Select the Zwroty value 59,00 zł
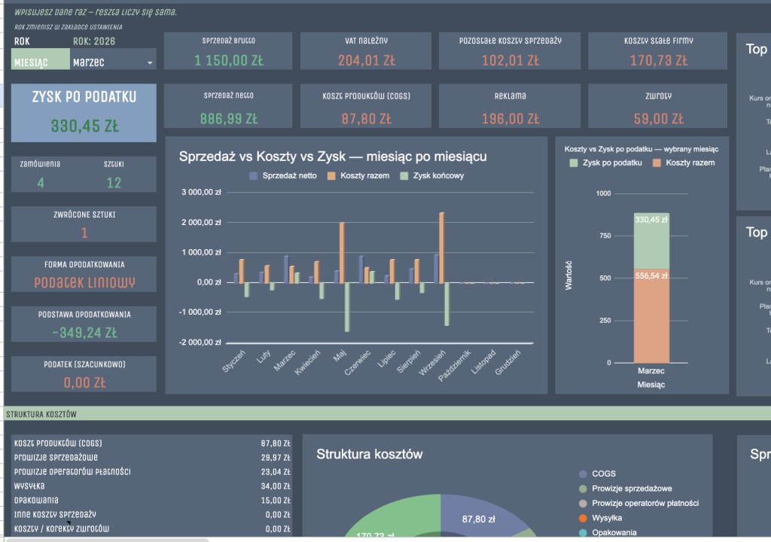This screenshot has height=542, width=771. click(658, 118)
